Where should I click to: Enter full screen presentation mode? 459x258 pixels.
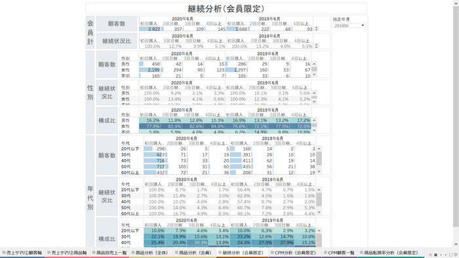(x=451, y=255)
